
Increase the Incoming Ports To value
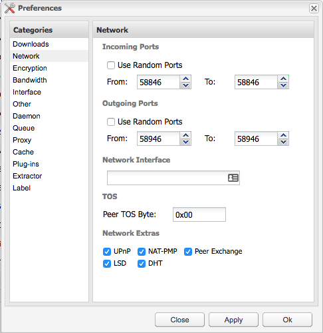283,79
